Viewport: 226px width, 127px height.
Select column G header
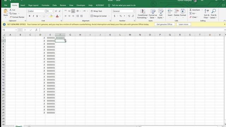(x=70, y=35)
